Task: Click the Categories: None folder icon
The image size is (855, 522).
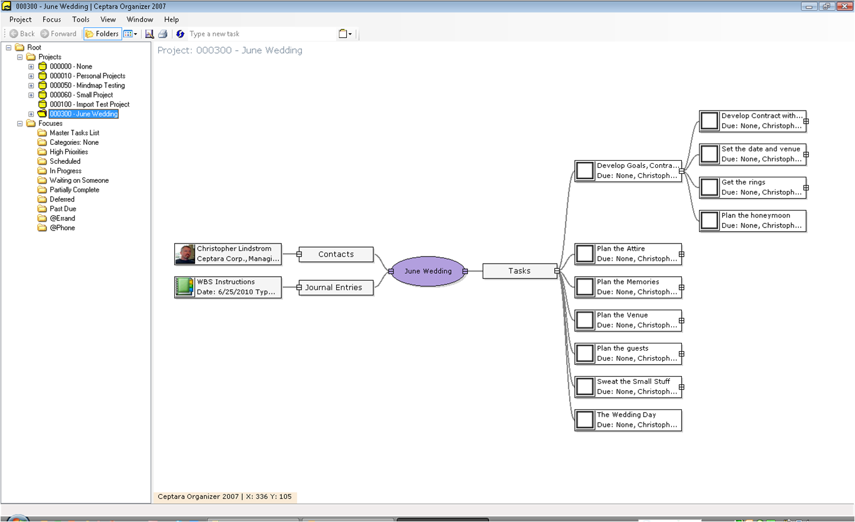Action: pos(42,142)
